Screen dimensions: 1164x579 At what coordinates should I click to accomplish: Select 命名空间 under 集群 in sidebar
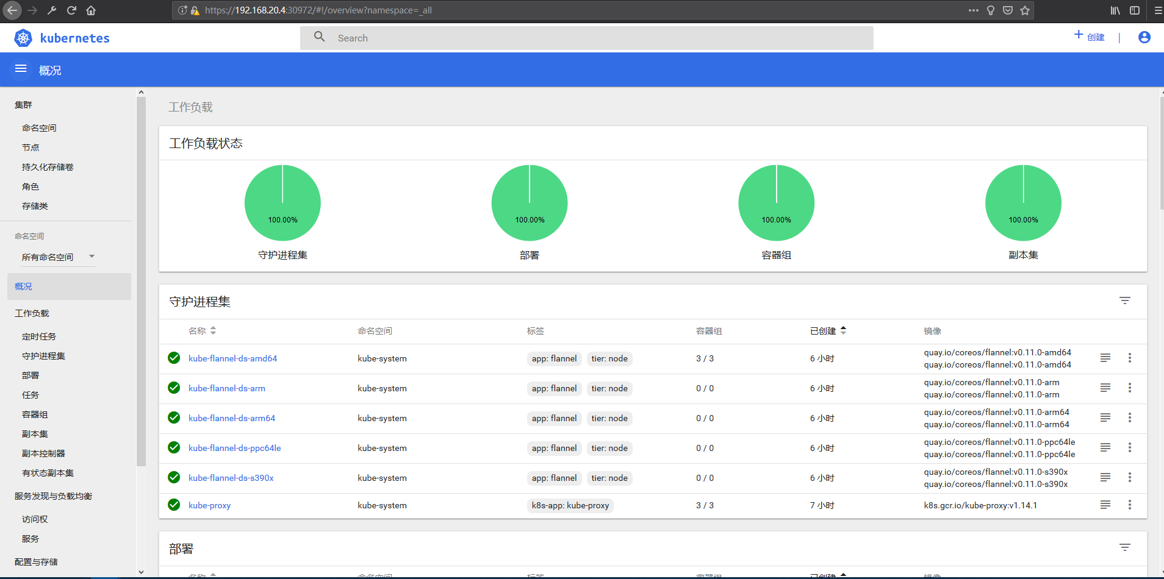pos(39,128)
